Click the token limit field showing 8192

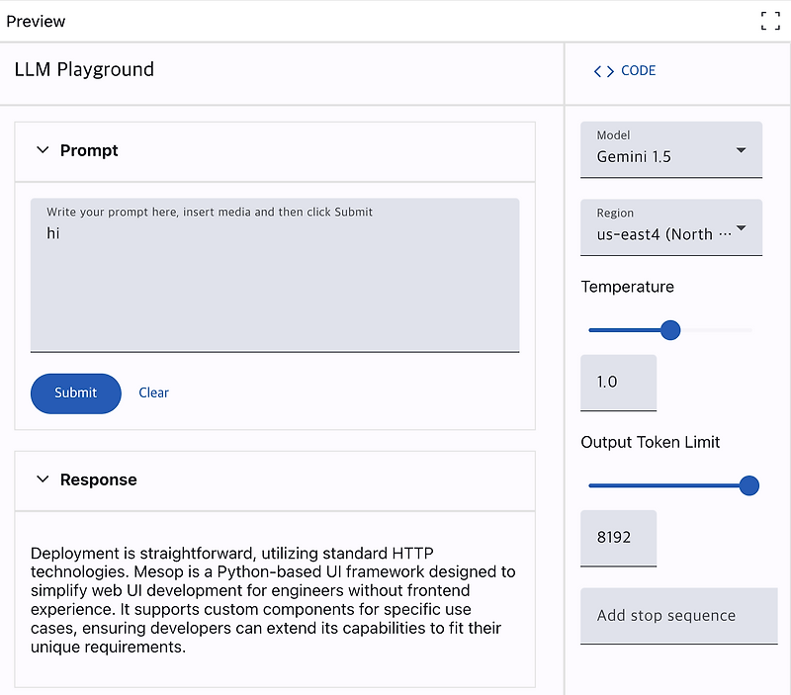point(618,538)
